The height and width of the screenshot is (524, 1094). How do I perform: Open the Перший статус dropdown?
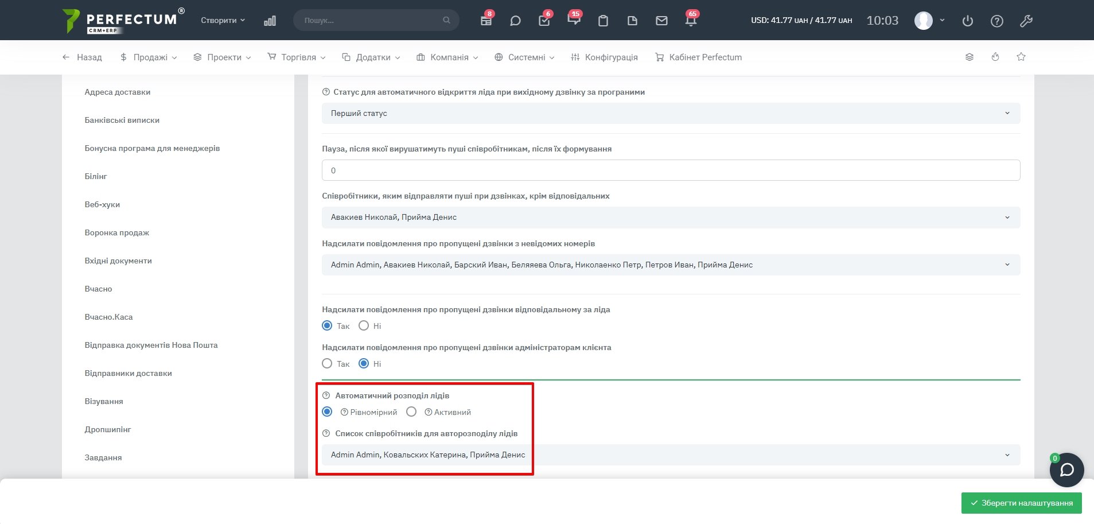[671, 113]
